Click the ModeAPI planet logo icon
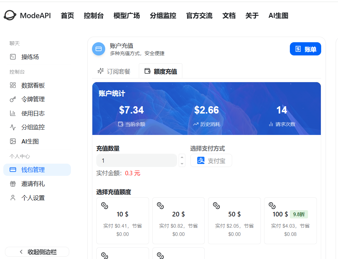338x259 pixels. pyautogui.click(x=10, y=15)
